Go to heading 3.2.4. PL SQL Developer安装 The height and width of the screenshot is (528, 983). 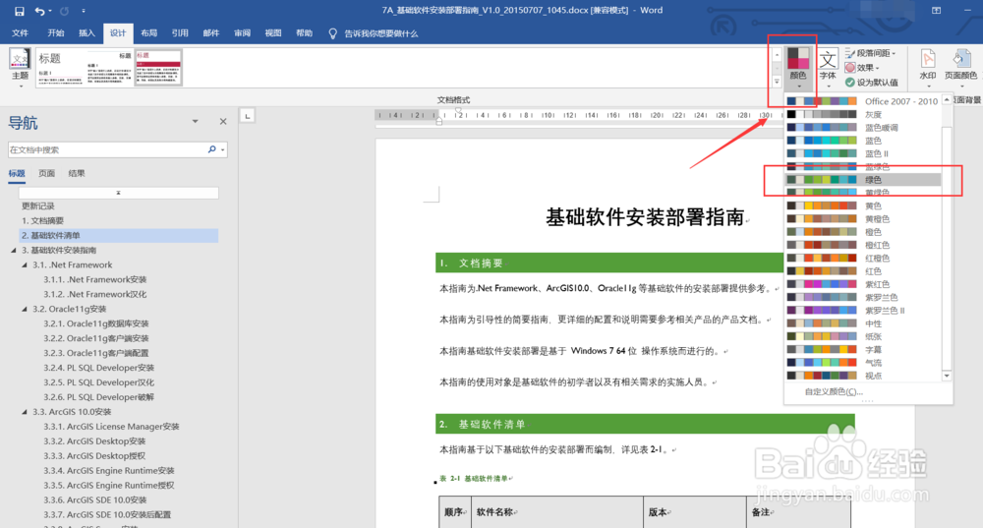(x=98, y=368)
